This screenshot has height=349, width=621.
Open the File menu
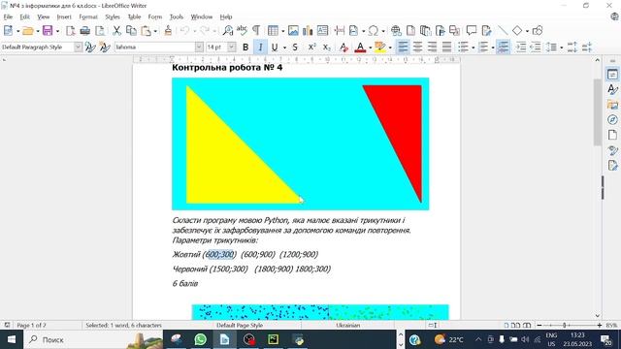pos(8,17)
